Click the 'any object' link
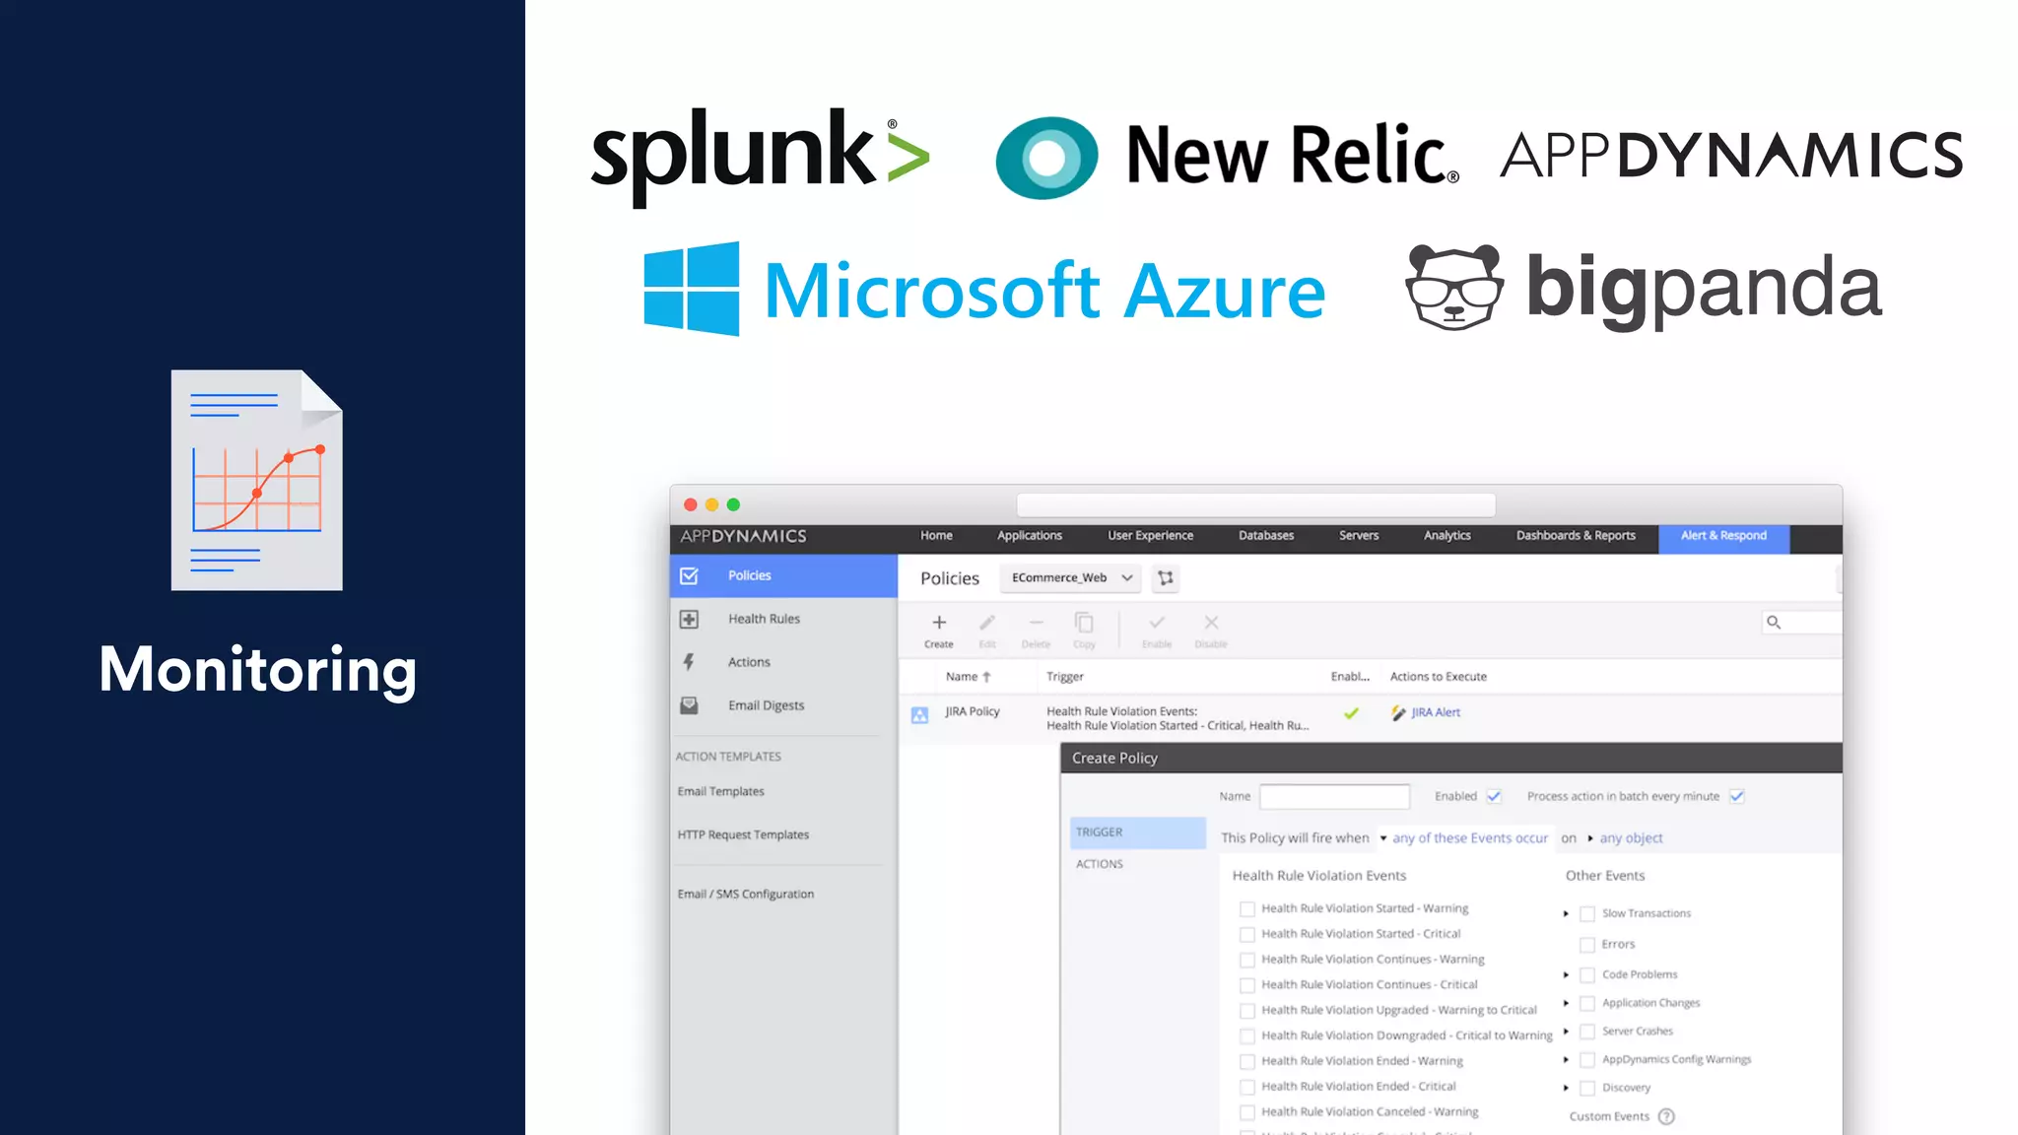Image resolution: width=2018 pixels, height=1135 pixels. coord(1631,838)
